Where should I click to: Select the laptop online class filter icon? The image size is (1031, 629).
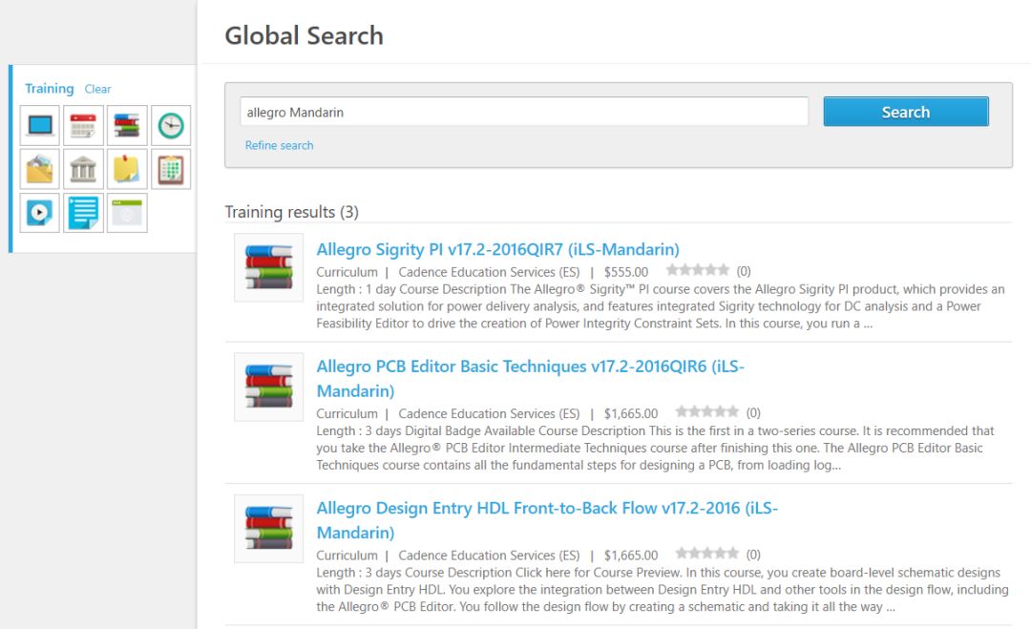[39, 125]
